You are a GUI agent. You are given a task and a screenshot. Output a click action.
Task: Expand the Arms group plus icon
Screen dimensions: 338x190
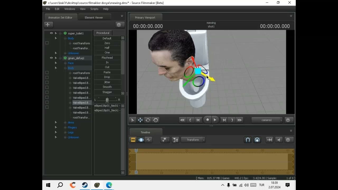click(x=65, y=122)
